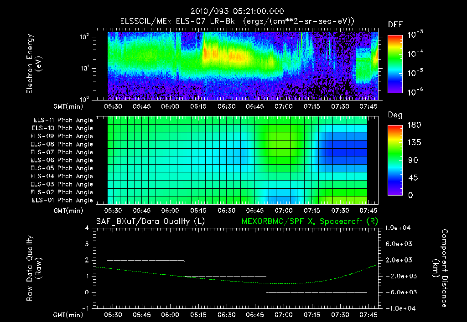Select the ELS-07 Pitch Angle row label
The height and width of the screenshot is (322, 467).
click(62, 152)
